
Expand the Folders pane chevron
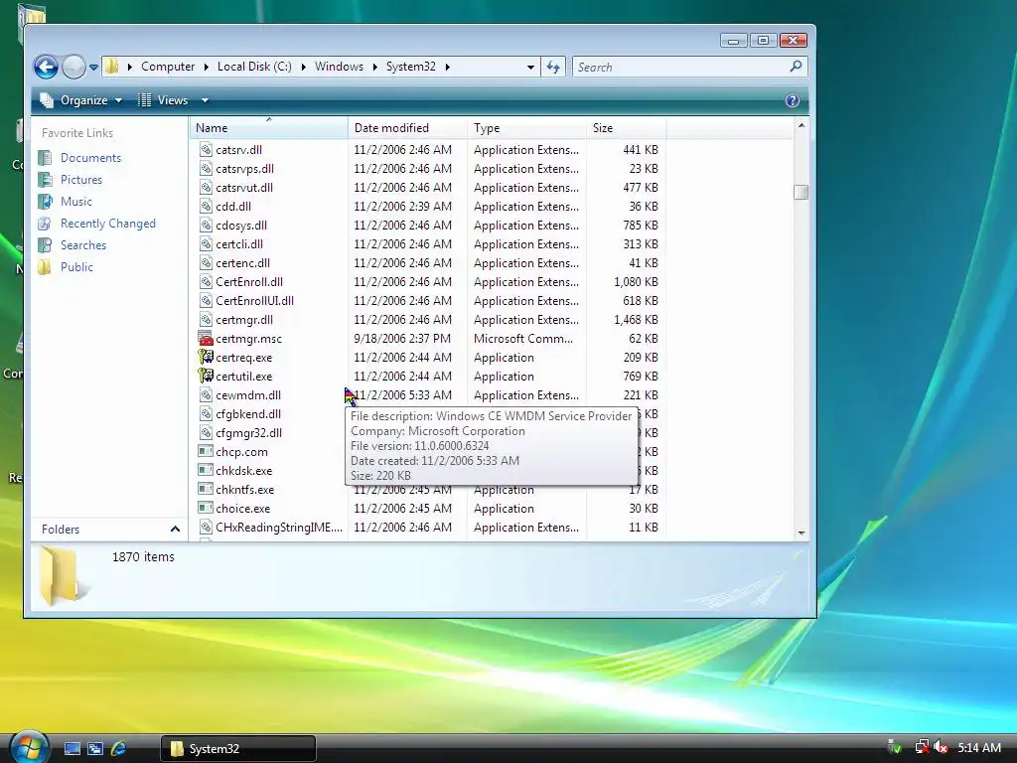(175, 529)
